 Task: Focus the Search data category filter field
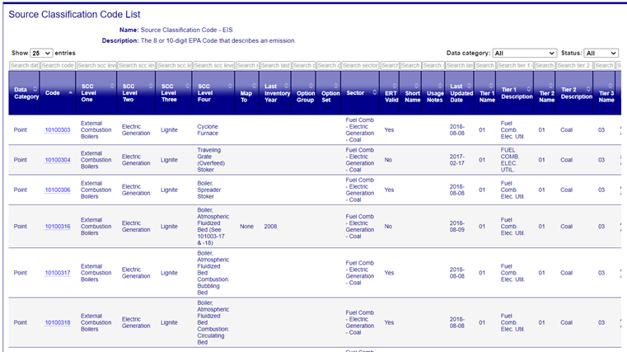[x=24, y=65]
